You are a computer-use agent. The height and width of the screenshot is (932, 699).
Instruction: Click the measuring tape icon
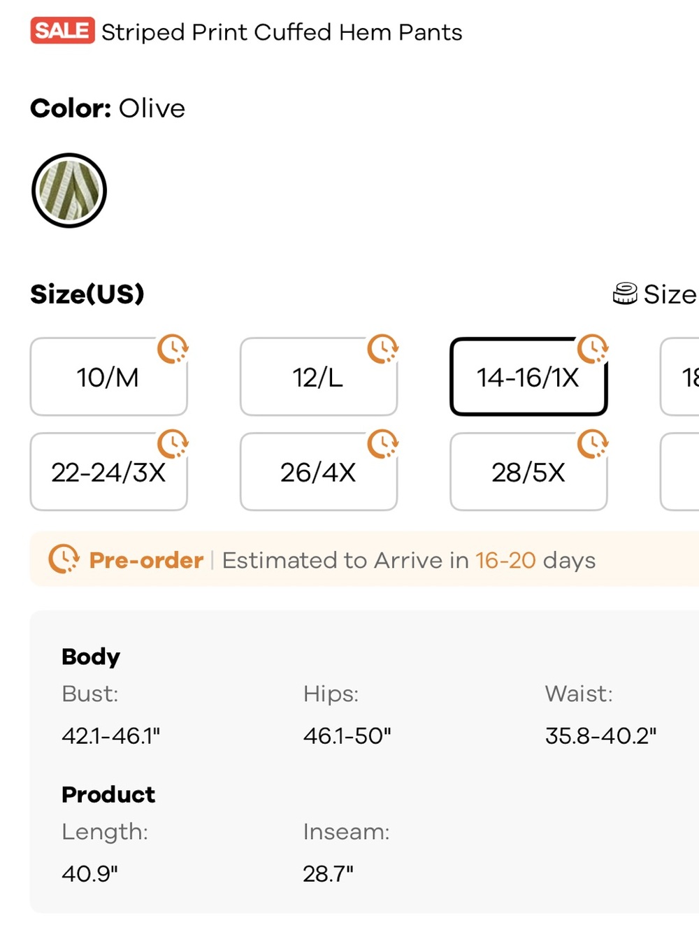(x=625, y=294)
